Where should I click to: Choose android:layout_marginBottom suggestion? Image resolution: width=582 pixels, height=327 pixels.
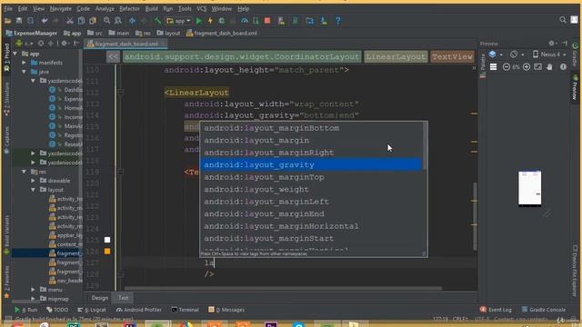(311, 128)
